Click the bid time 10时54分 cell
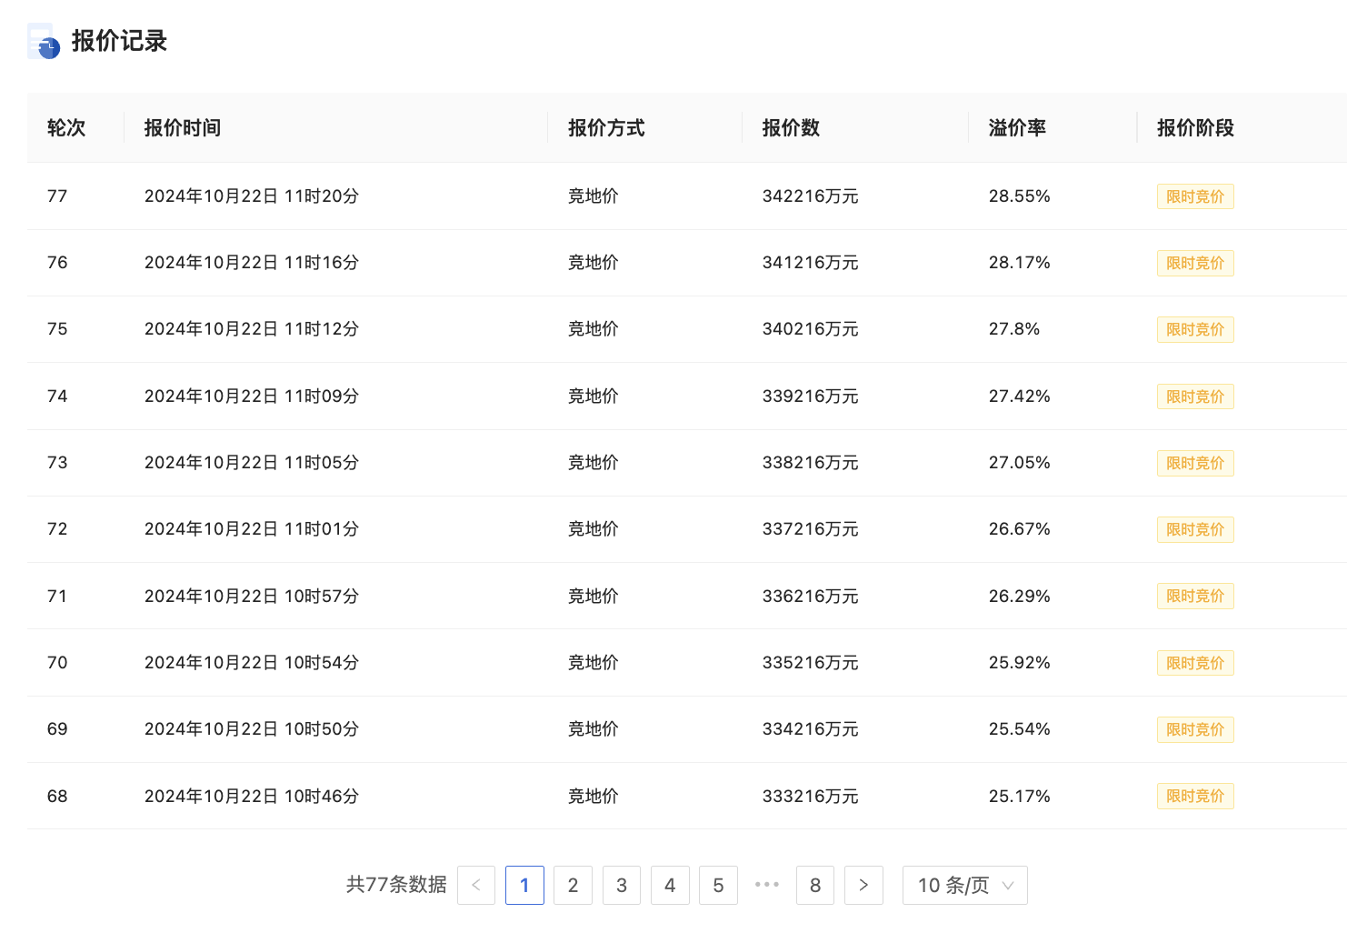 pos(252,663)
